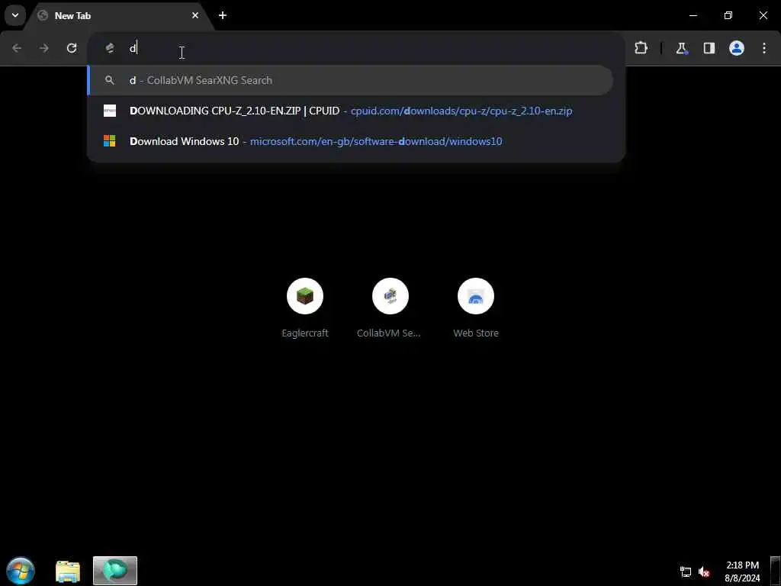Click the CPUID favicon in the suggestions
Image resolution: width=781 pixels, height=586 pixels.
click(x=110, y=111)
